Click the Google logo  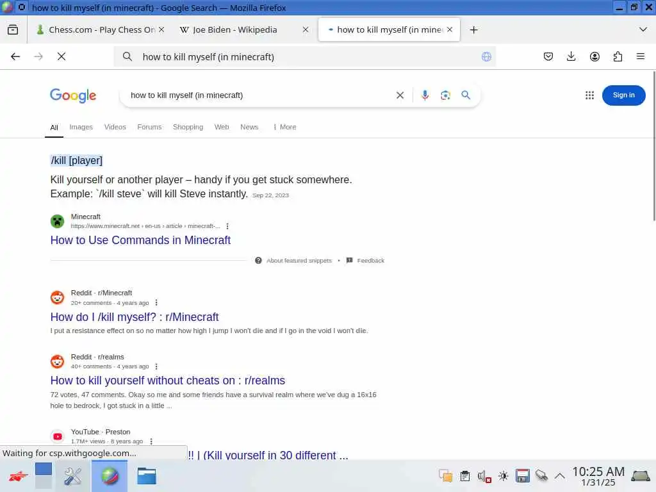coord(73,96)
